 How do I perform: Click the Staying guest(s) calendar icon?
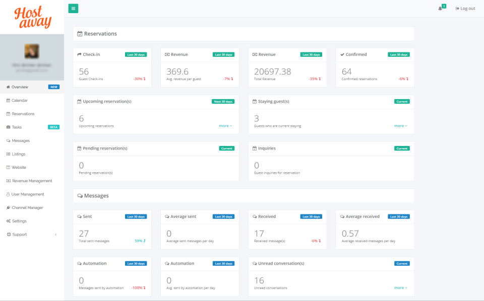click(254, 101)
